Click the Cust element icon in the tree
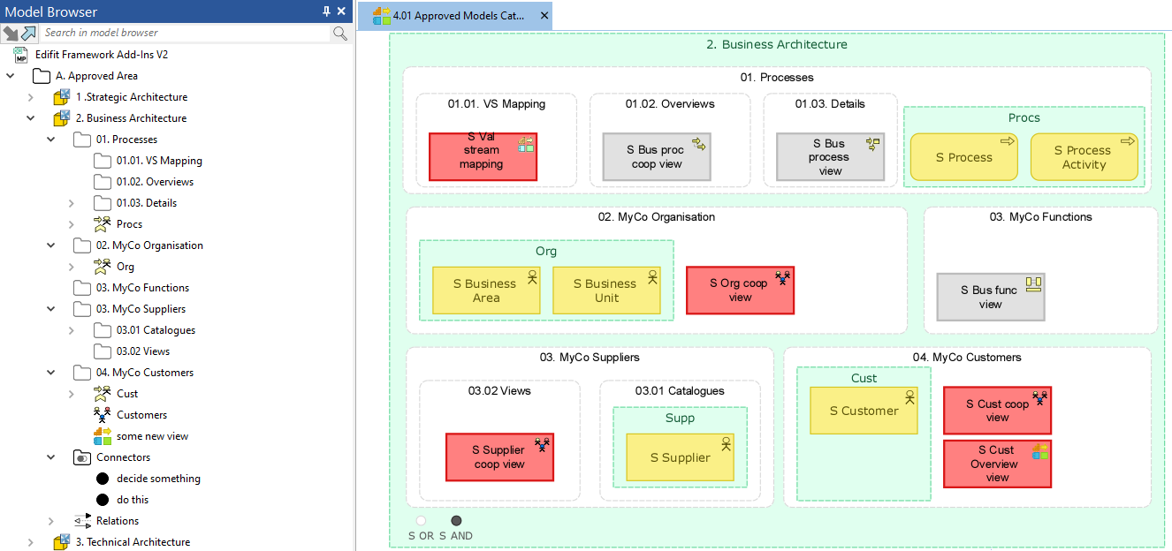Image resolution: width=1172 pixels, height=551 pixels. click(102, 394)
